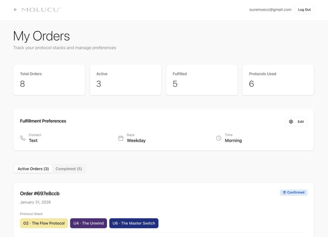
Task: Click the ouremoeco@gmail.com email text
Action: [x=270, y=10]
